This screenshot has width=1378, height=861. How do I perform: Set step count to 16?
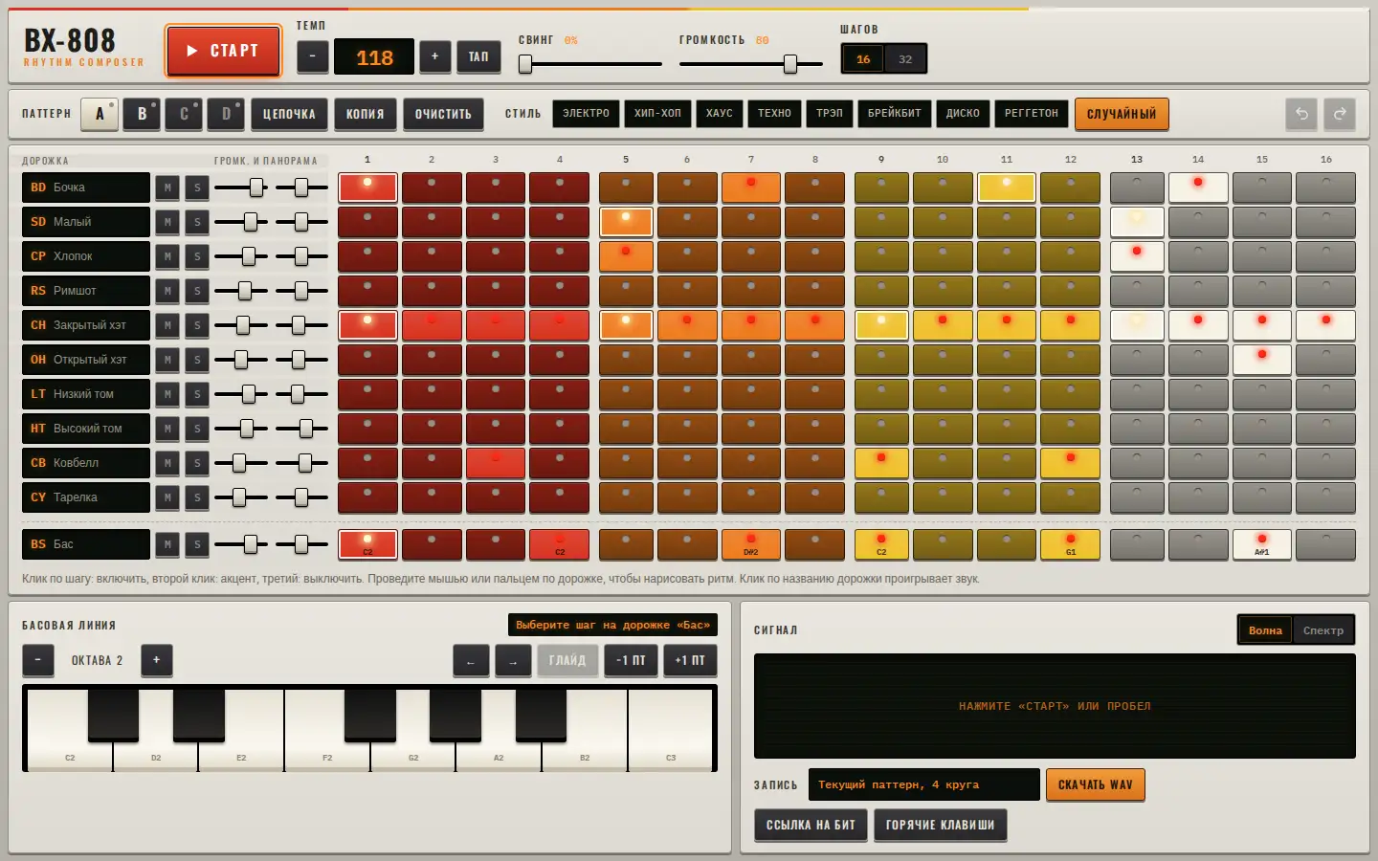tap(863, 59)
